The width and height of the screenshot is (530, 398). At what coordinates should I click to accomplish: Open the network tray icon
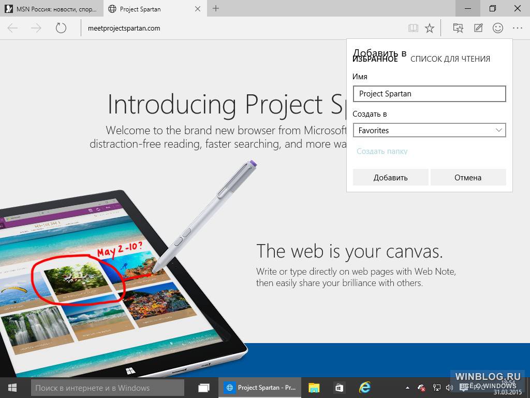pos(437,388)
